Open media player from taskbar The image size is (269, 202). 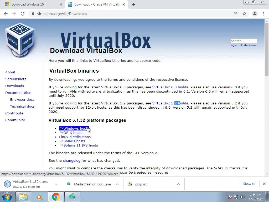click(39, 197)
